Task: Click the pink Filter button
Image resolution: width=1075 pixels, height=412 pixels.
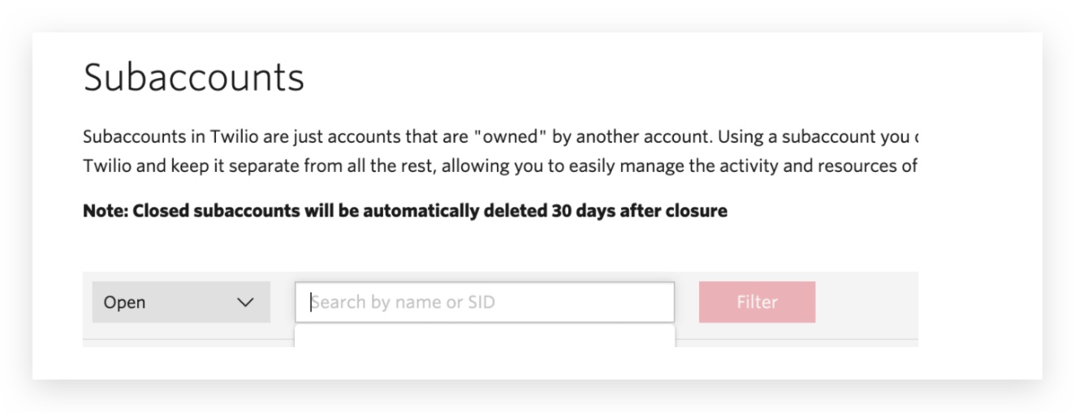Action: click(757, 303)
